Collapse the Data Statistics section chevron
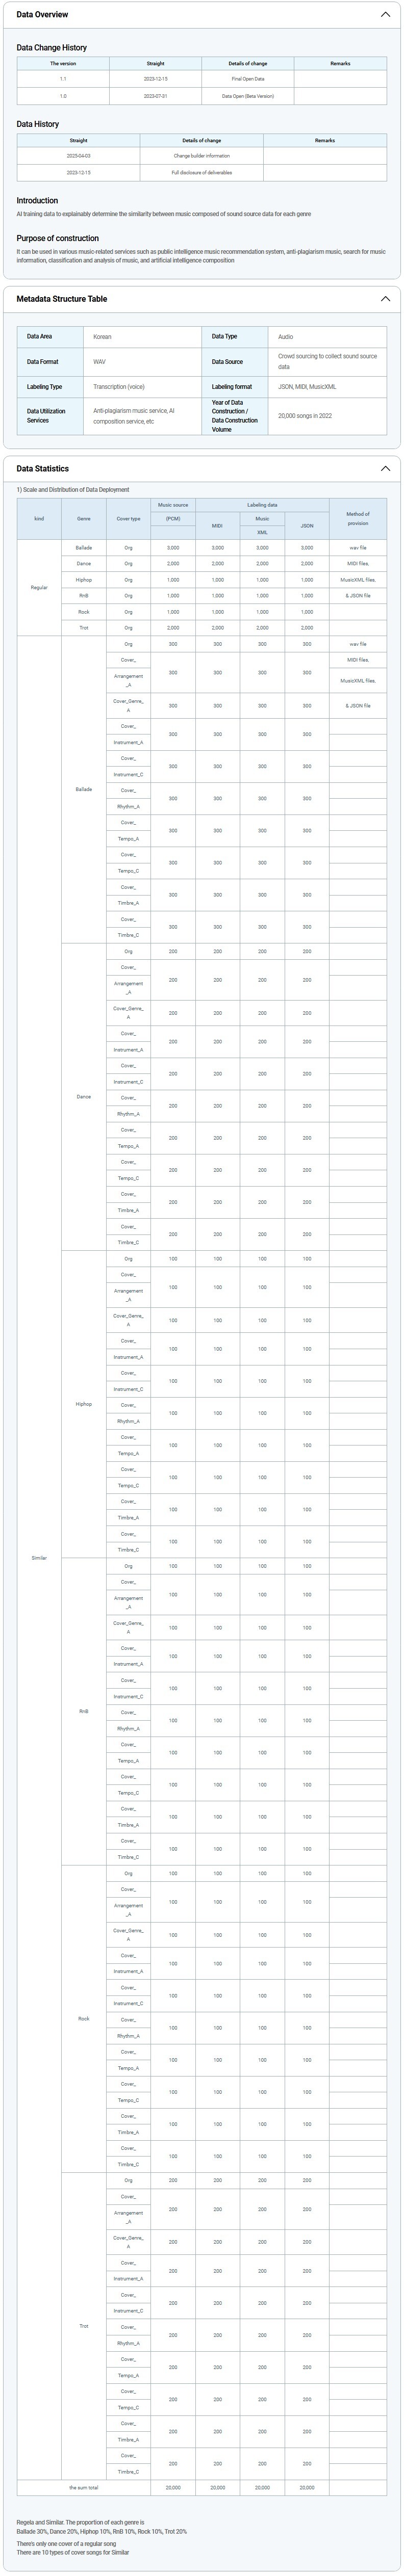The image size is (404, 2576). (x=386, y=468)
